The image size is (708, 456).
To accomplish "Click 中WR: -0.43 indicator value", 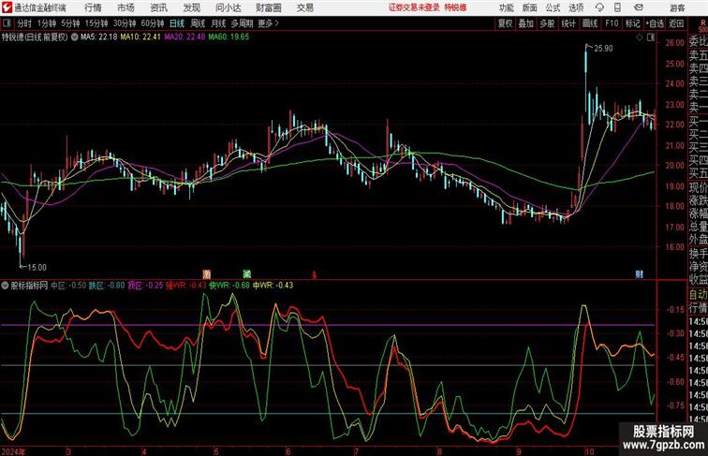I will 273,286.
